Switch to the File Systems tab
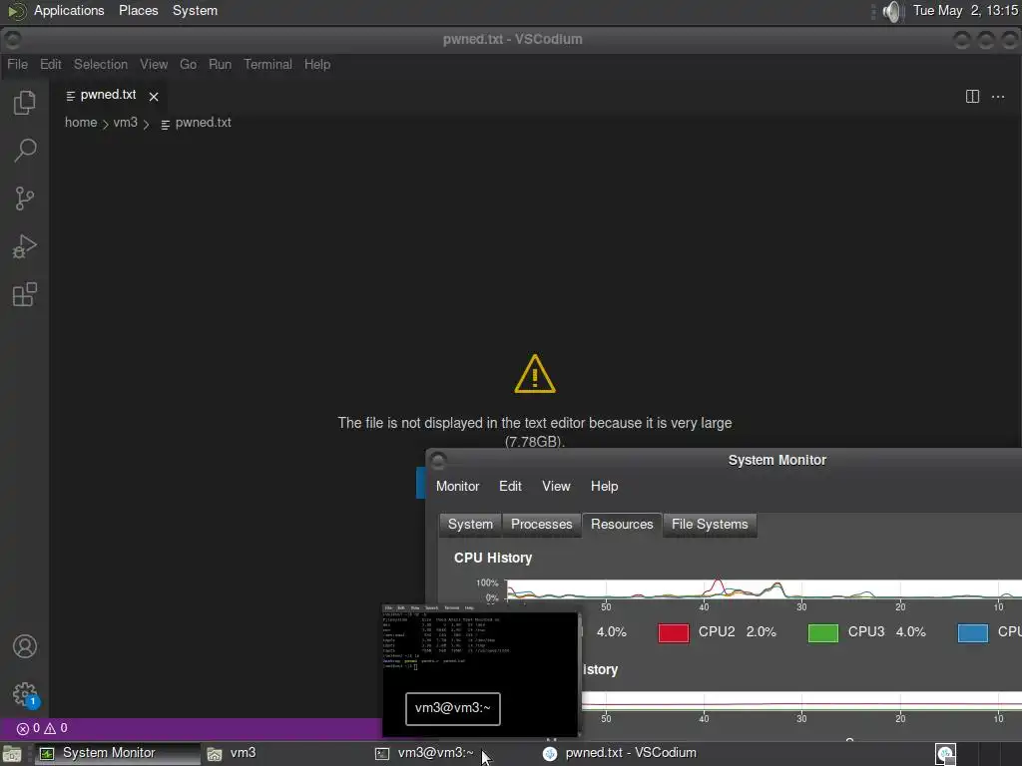Image resolution: width=1022 pixels, height=766 pixels. [710, 525]
